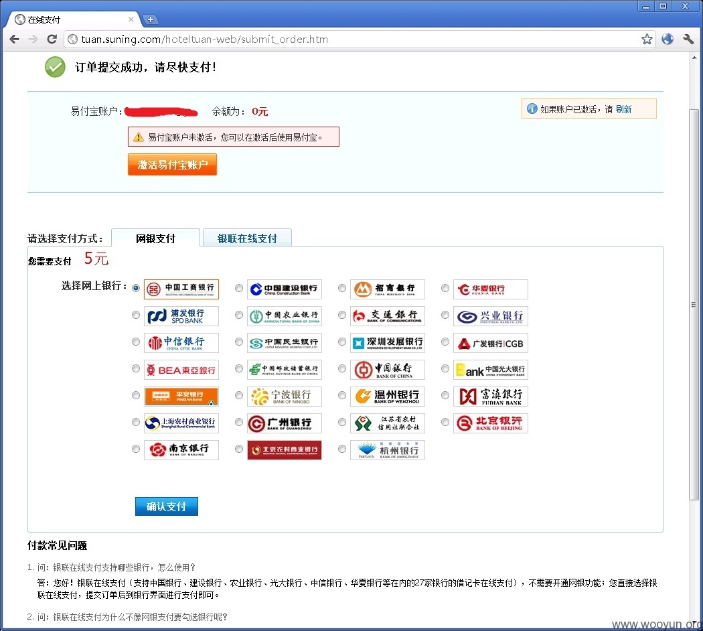Click the 付款常见问题 heading
The image size is (703, 631).
click(57, 545)
